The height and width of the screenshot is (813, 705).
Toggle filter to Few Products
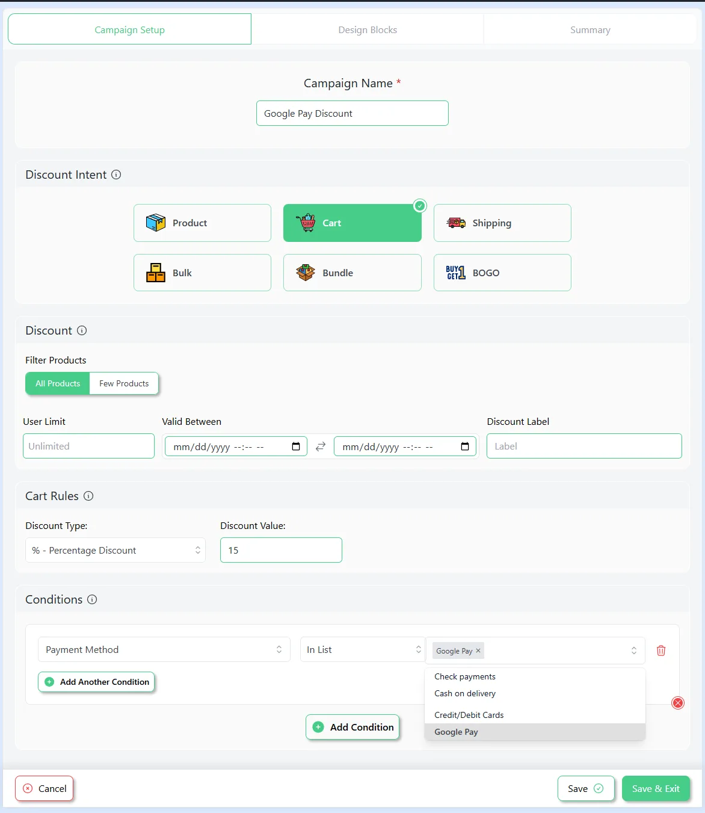[124, 383]
